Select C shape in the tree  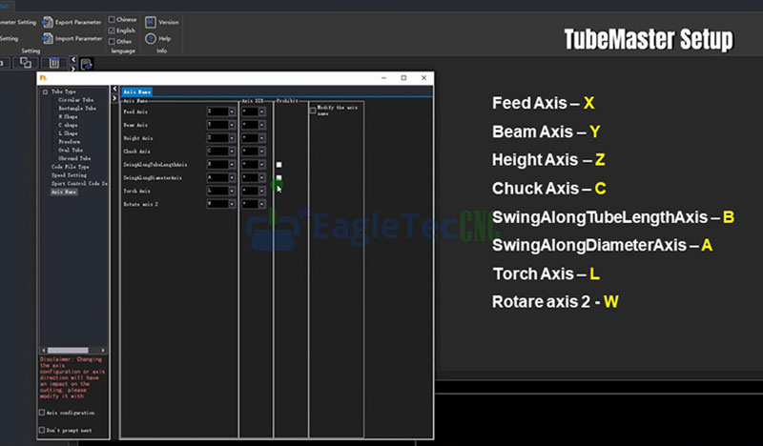(x=68, y=125)
